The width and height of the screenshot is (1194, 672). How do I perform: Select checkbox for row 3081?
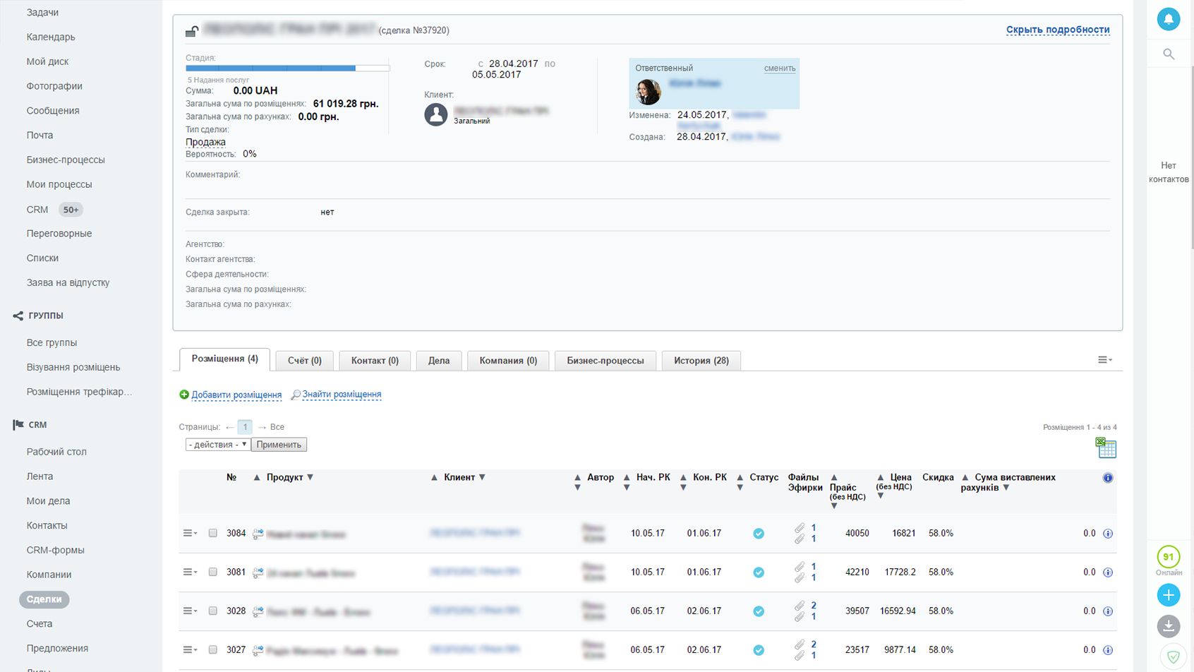click(212, 572)
